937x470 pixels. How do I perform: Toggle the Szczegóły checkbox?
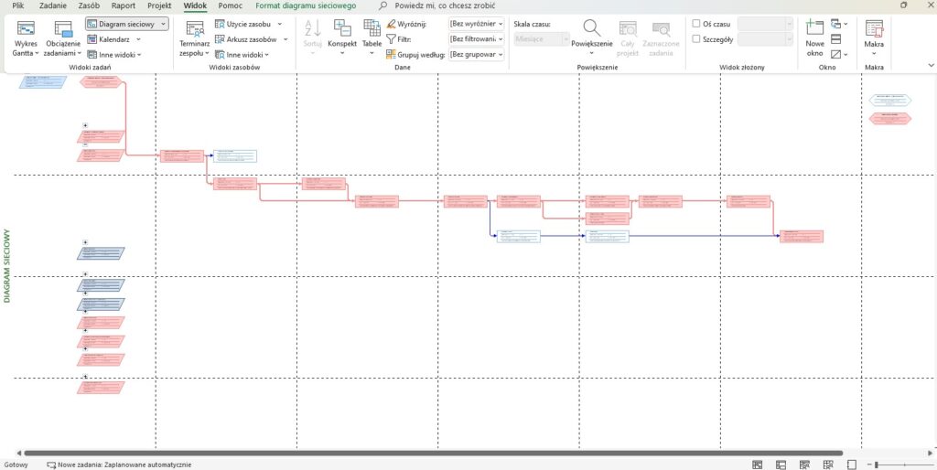(x=697, y=39)
